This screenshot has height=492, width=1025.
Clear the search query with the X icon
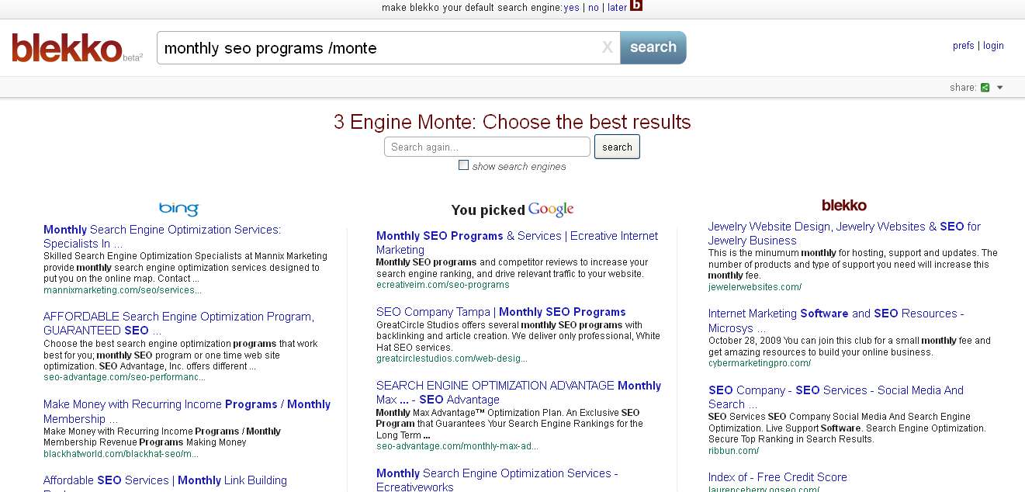pos(607,48)
